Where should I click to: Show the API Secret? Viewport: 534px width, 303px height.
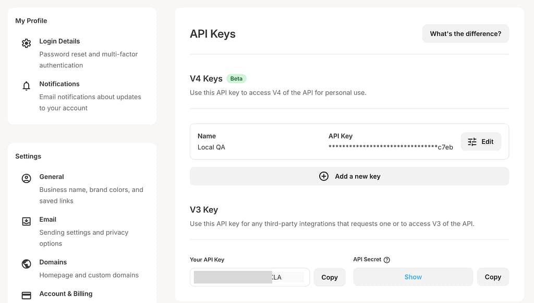(x=412, y=277)
